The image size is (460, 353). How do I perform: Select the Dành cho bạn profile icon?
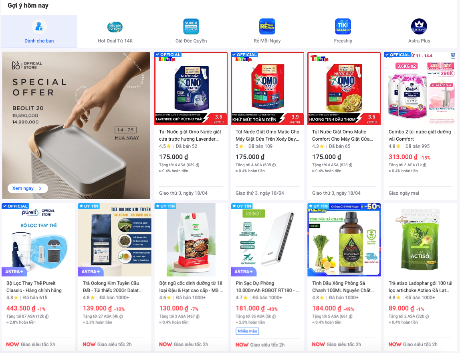click(39, 27)
